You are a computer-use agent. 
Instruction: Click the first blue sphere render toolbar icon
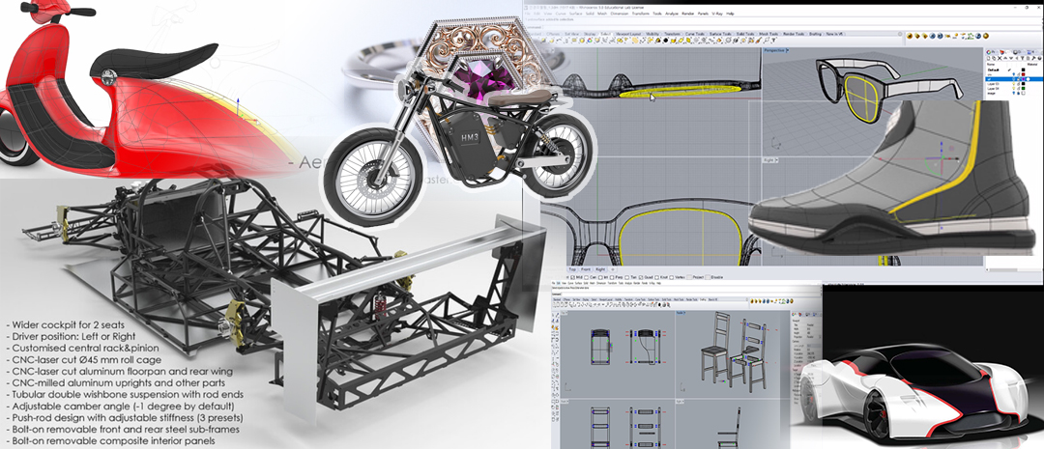point(932,36)
